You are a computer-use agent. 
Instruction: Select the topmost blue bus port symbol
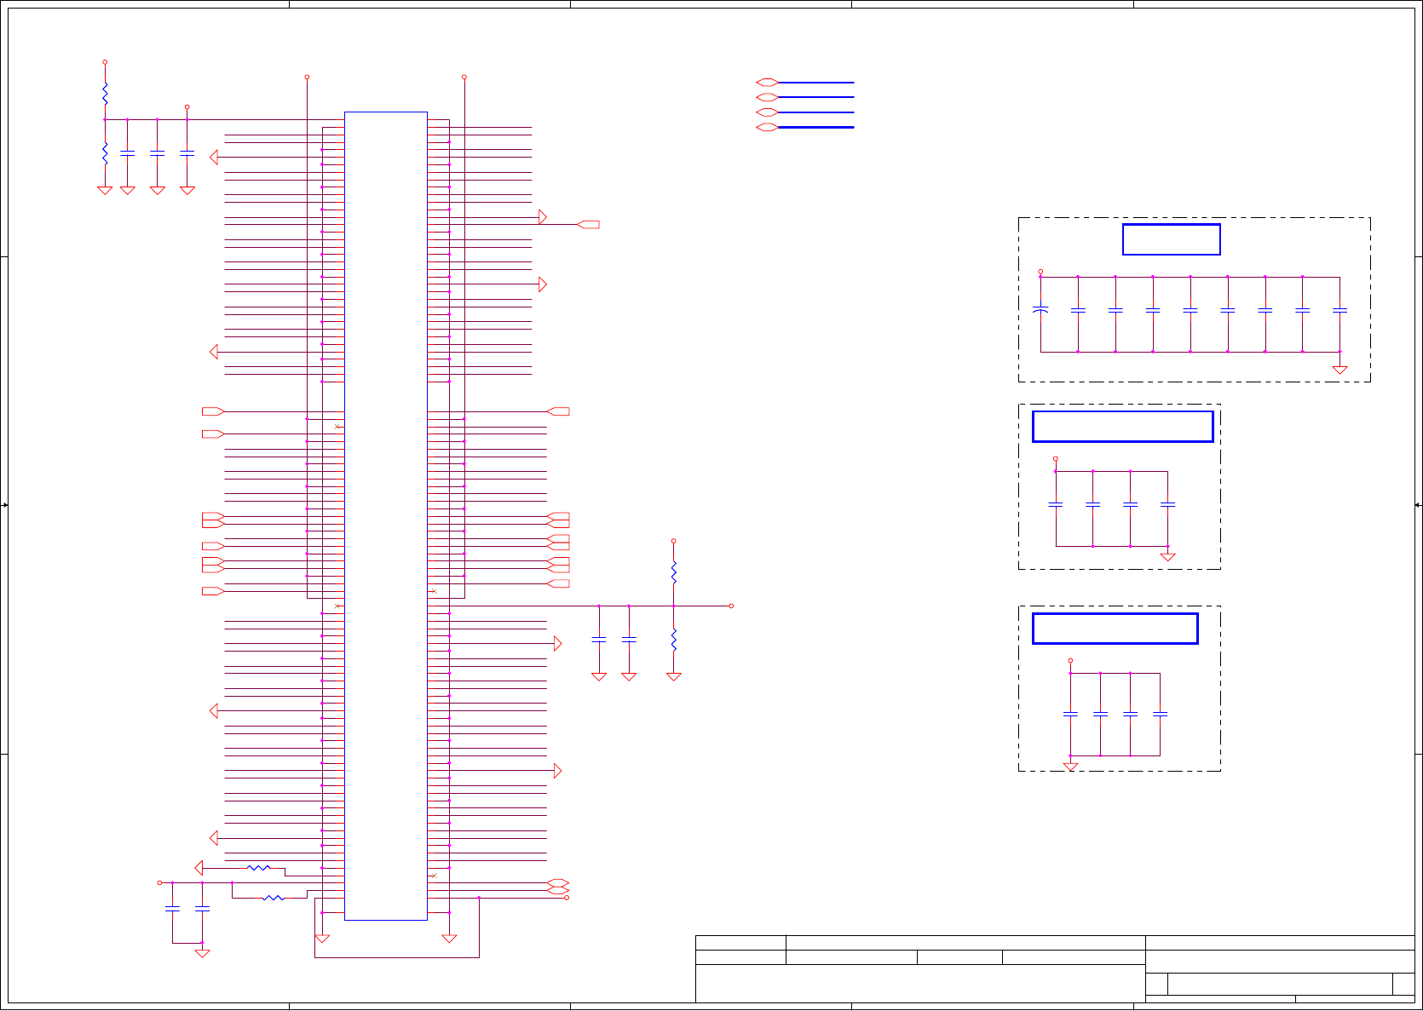point(767,83)
